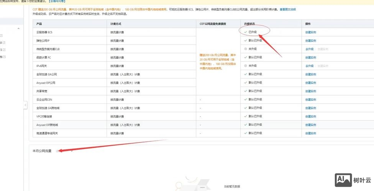Click the gray status dot in IPv6网关 row
This screenshot has height=191, width=374.
(245, 66)
